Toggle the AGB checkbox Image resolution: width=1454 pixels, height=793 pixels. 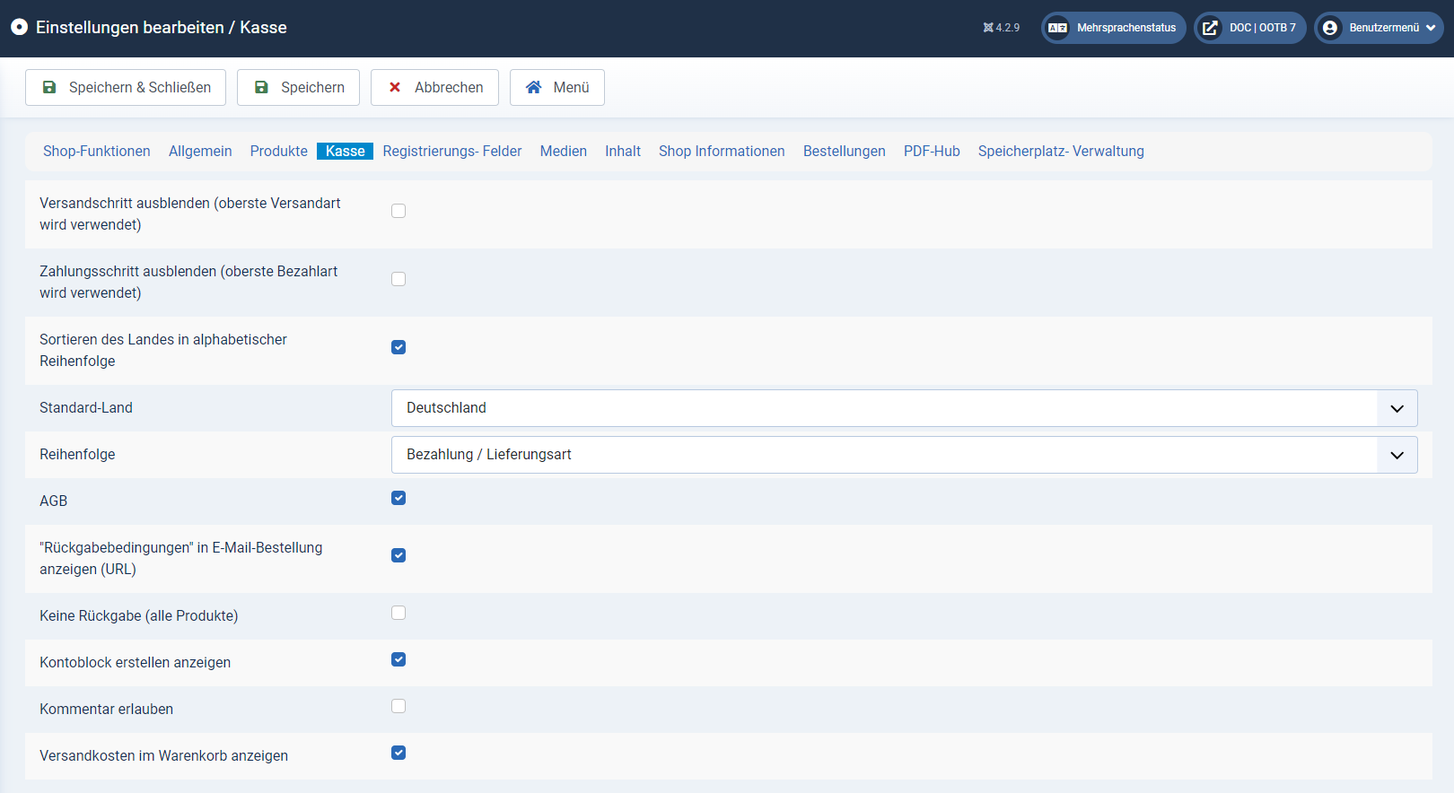coord(399,498)
